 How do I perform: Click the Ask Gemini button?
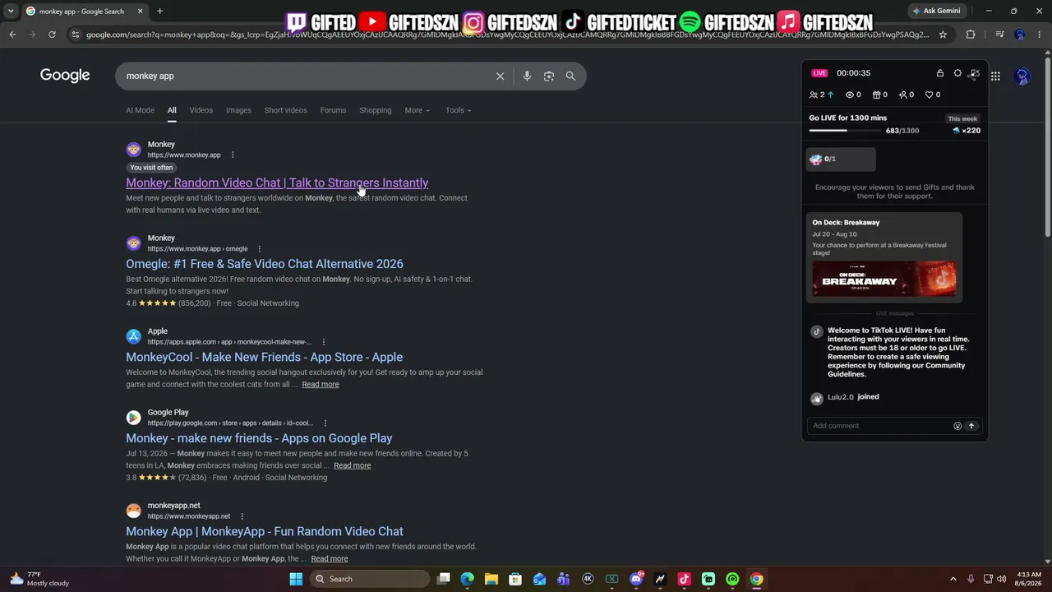tap(936, 11)
